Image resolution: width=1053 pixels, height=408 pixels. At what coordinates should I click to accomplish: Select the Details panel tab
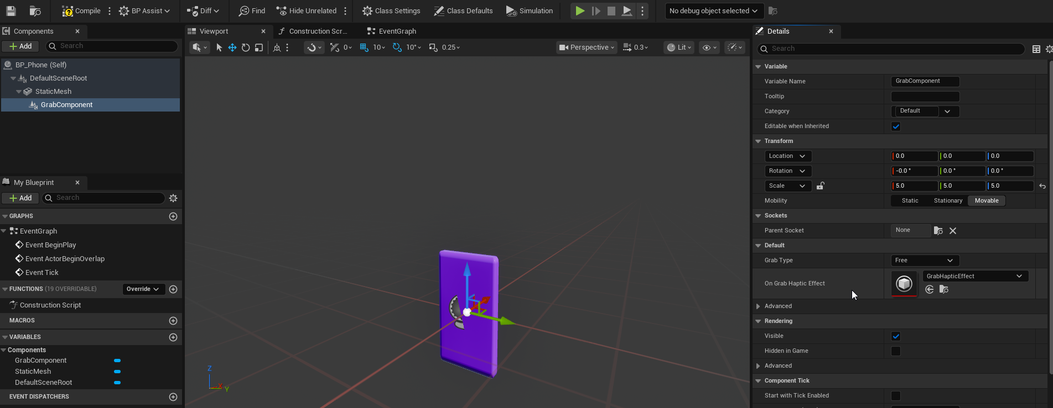tap(778, 31)
